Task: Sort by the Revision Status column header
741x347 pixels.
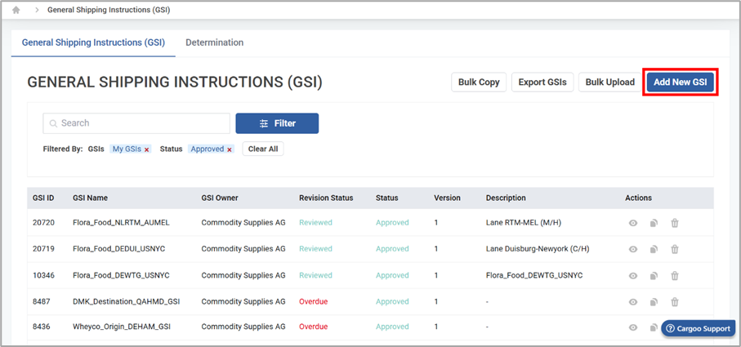Action: (x=326, y=198)
